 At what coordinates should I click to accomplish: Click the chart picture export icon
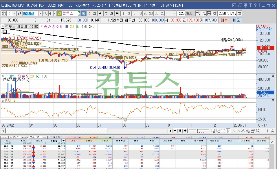click(x=253, y=131)
